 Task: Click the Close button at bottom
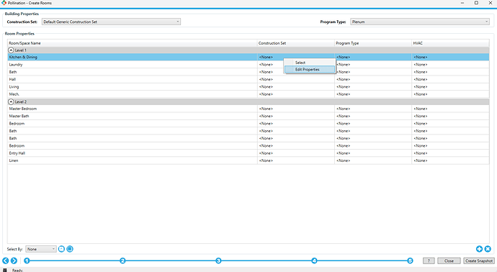[x=449, y=260]
